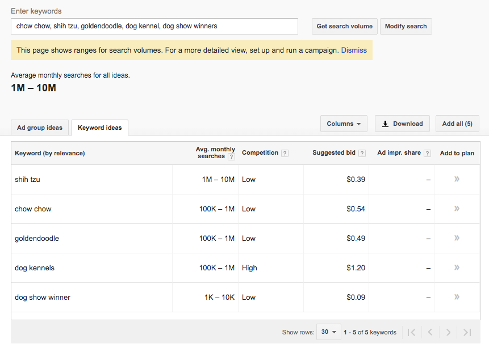Click the Add all (5) button
This screenshot has height=348, width=489.
pos(457,124)
